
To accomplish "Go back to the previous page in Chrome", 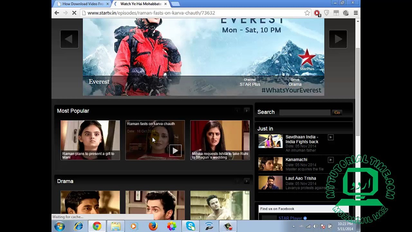I will click(57, 13).
